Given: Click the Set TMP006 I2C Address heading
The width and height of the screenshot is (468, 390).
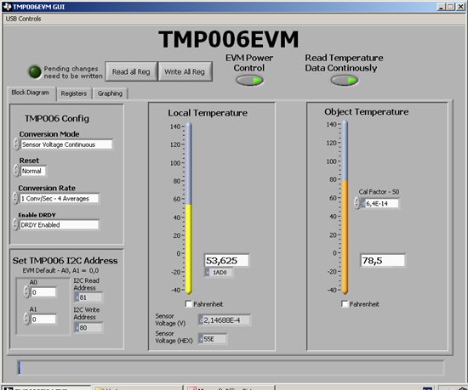Looking at the screenshot, I should (65, 261).
